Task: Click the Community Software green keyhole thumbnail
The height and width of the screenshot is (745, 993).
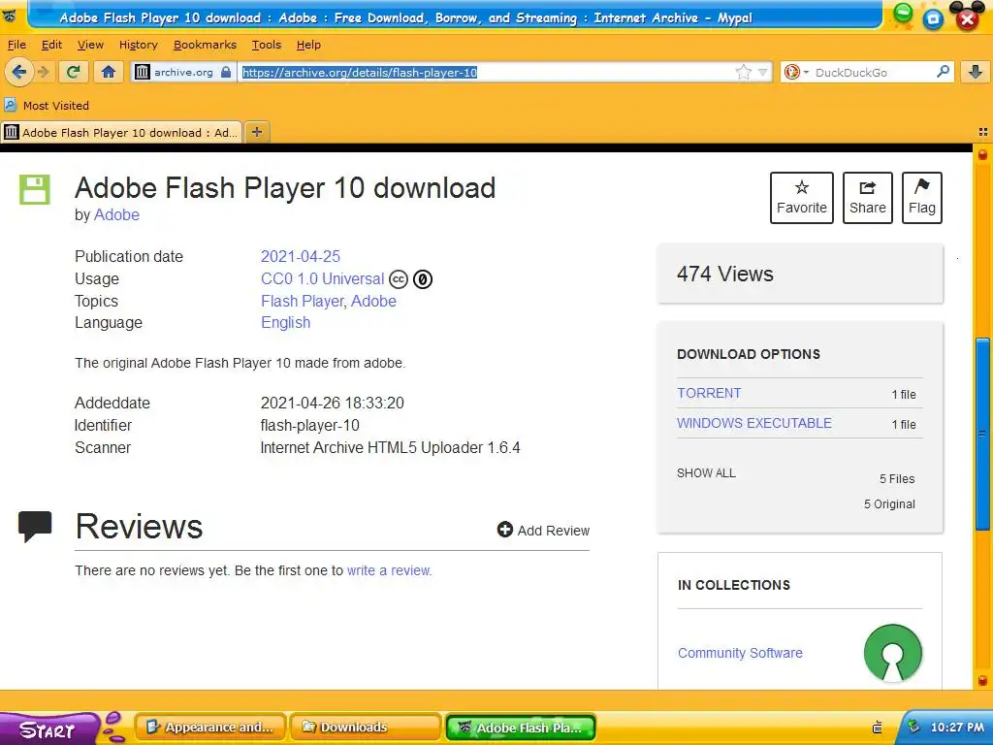Action: click(893, 653)
